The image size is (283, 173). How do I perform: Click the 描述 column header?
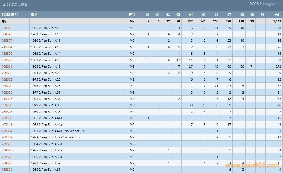(x=34, y=14)
